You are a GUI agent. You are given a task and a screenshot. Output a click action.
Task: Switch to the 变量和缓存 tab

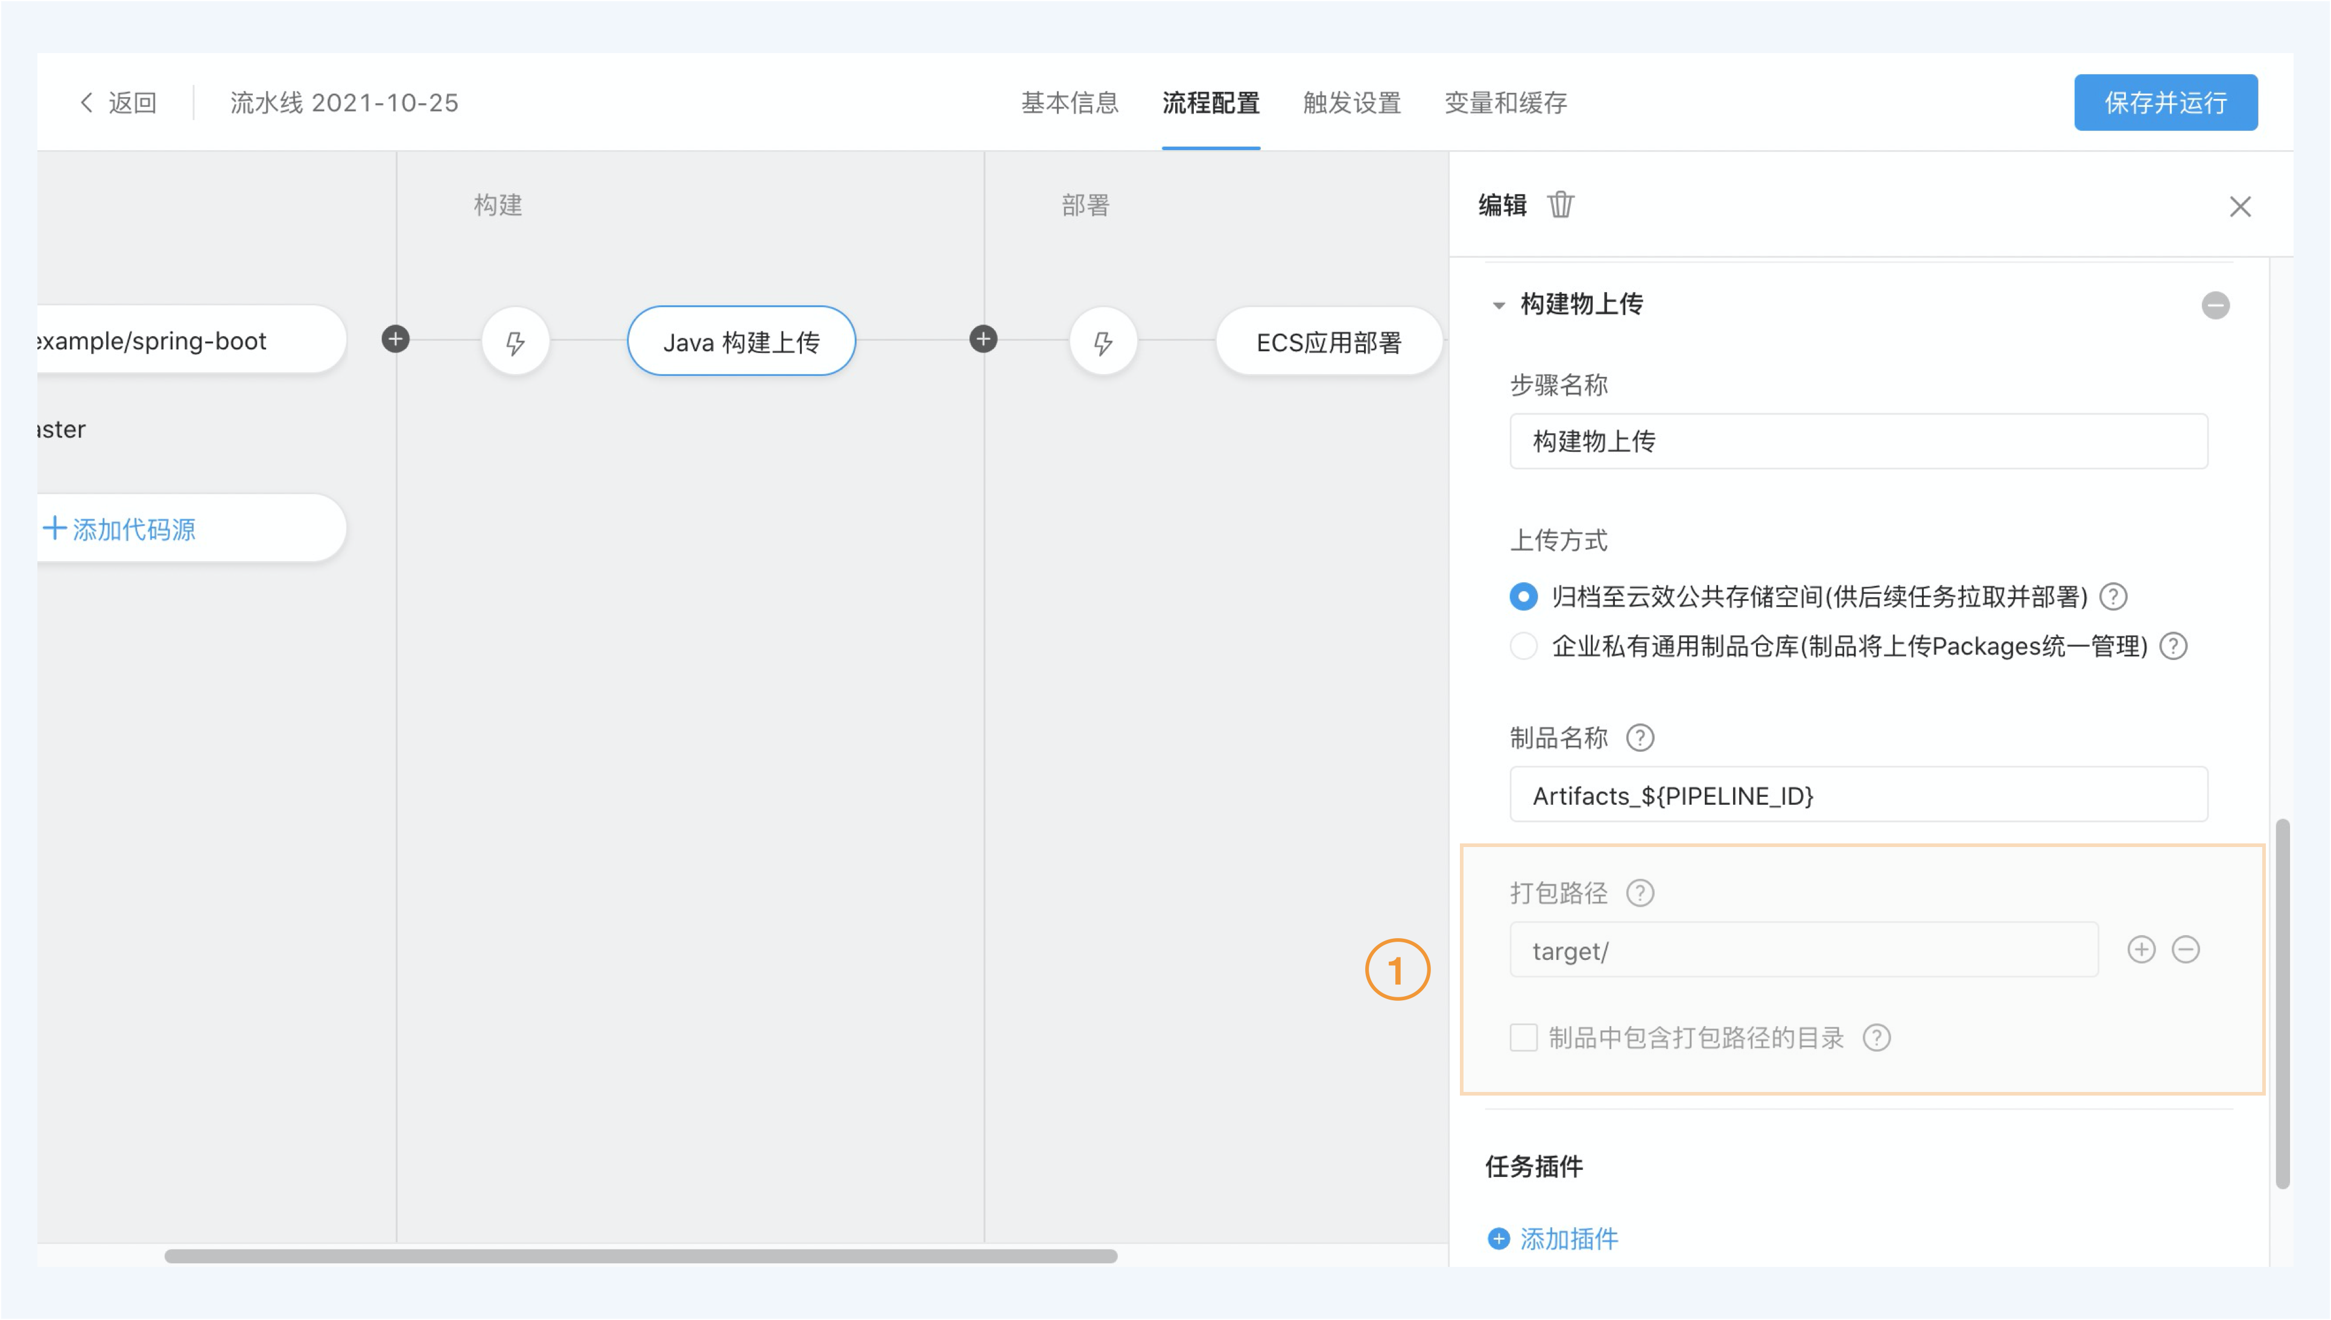click(1505, 103)
